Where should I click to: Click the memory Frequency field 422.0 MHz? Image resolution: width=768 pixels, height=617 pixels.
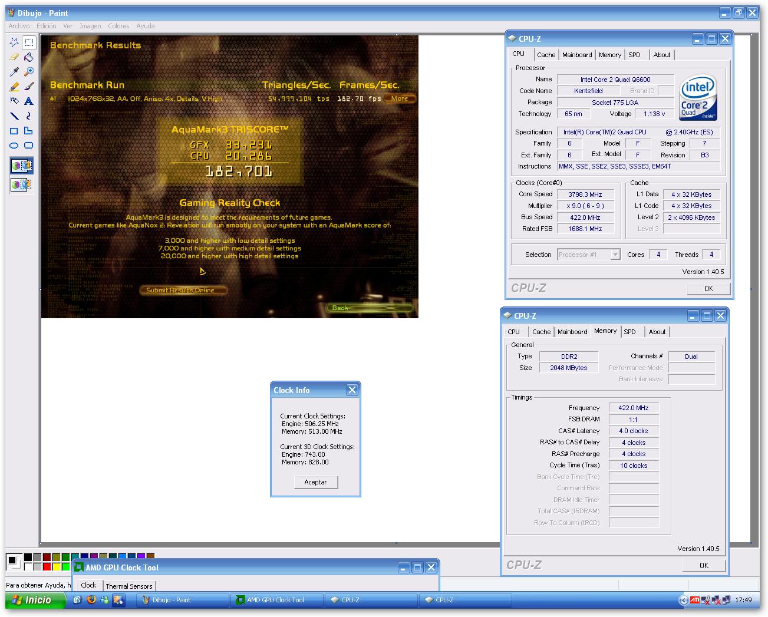tap(634, 408)
